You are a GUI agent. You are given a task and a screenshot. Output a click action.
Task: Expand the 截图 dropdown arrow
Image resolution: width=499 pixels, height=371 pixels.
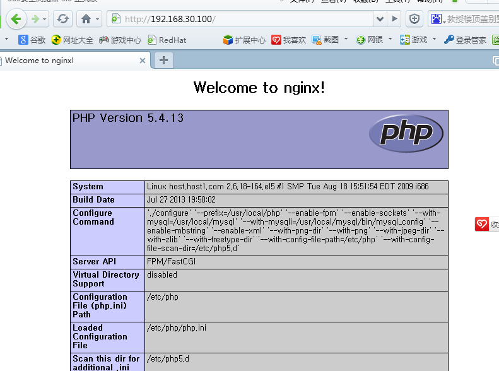coord(346,39)
